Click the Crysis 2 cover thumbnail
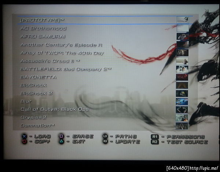Screen dimensions: 220x172 pos(182,118)
